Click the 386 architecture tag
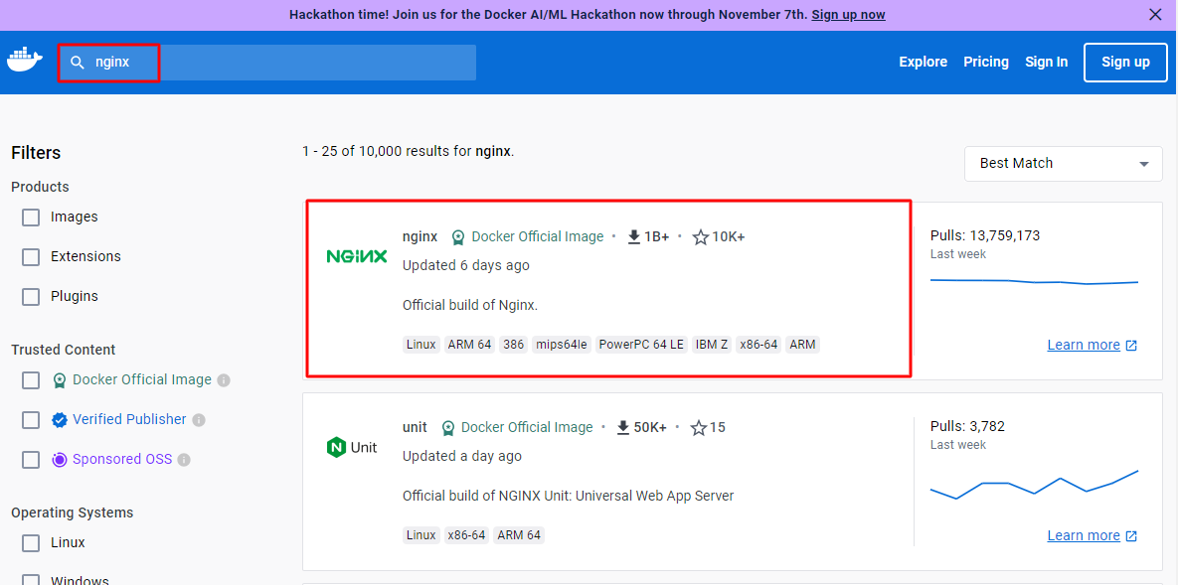Screen dimensions: 1178x585 (514, 345)
